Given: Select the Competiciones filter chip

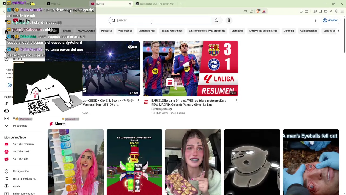Looking at the screenshot, I should [x=309, y=31].
